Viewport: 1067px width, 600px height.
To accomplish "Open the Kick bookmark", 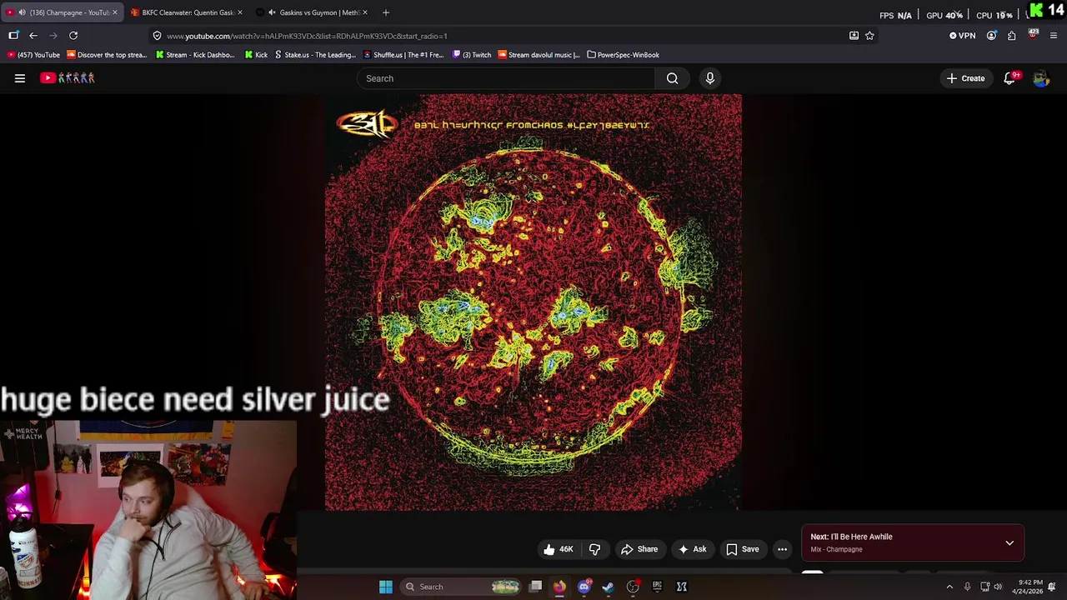I will 256,55.
